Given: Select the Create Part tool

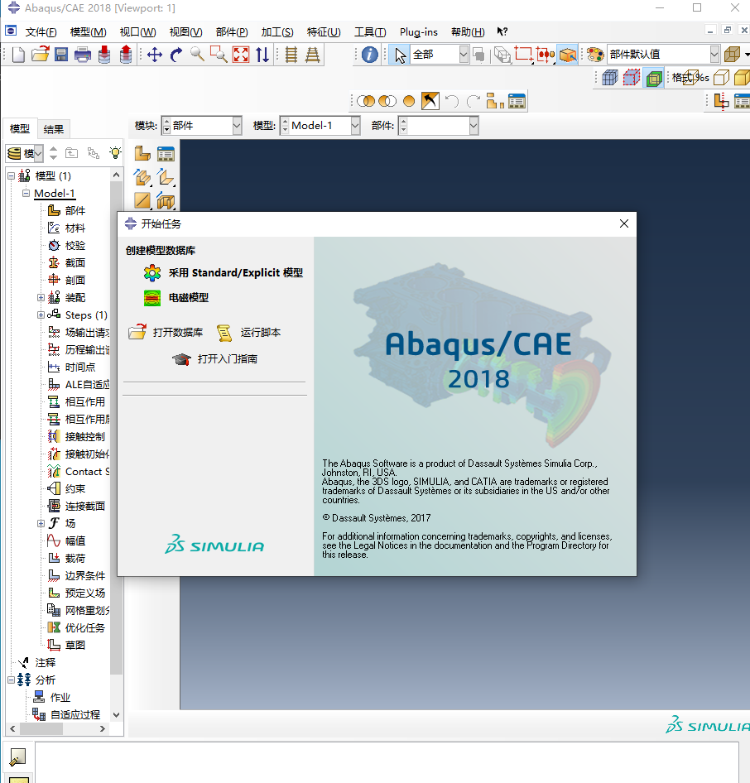Looking at the screenshot, I should click(x=141, y=154).
